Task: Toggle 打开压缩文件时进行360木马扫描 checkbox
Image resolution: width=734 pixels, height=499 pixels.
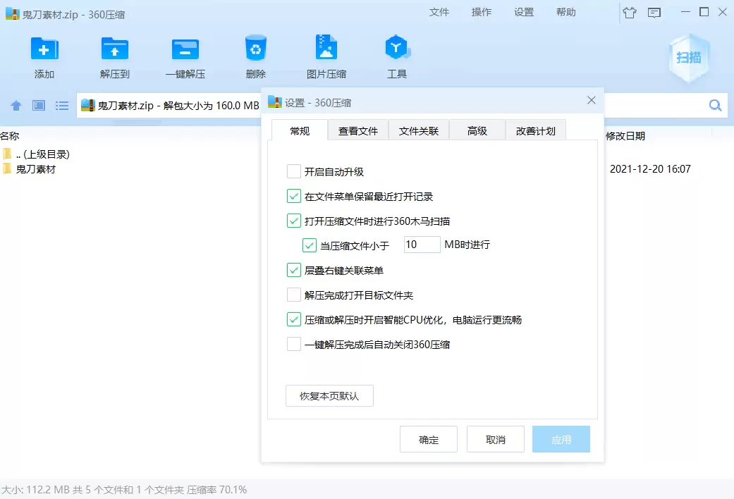Action: click(x=294, y=221)
